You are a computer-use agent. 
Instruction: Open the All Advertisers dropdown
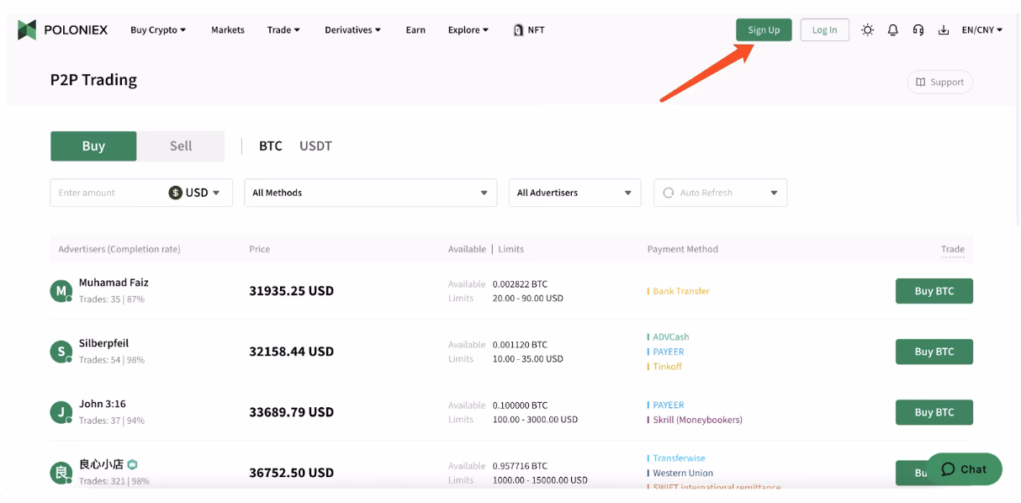point(574,192)
